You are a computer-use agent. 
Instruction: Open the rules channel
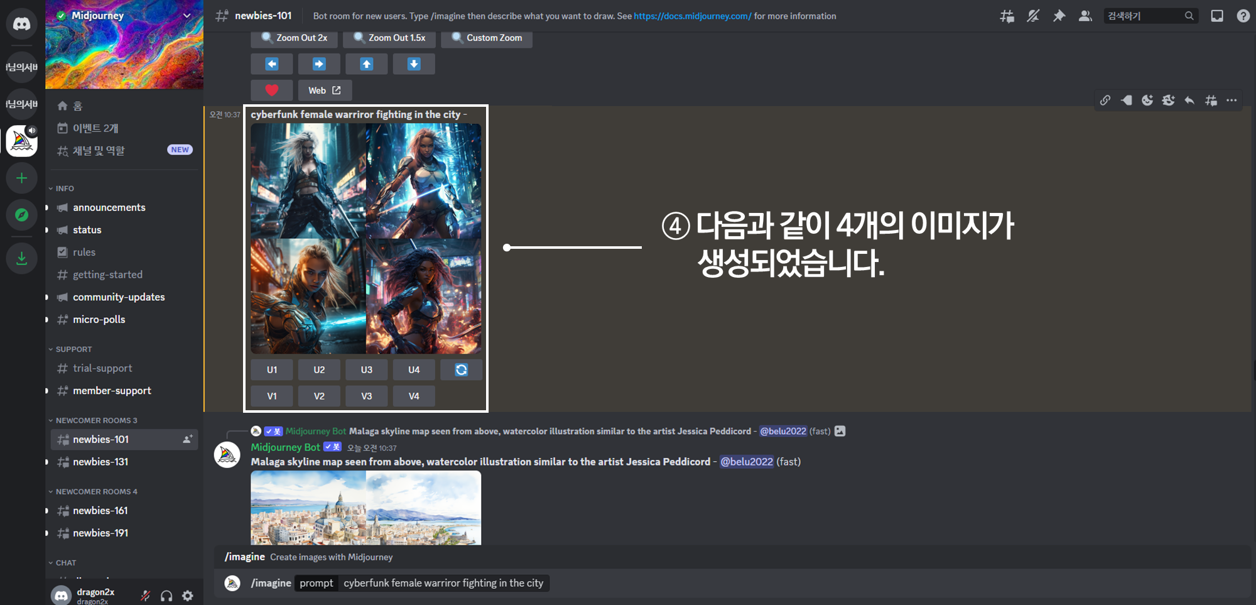coord(124,252)
